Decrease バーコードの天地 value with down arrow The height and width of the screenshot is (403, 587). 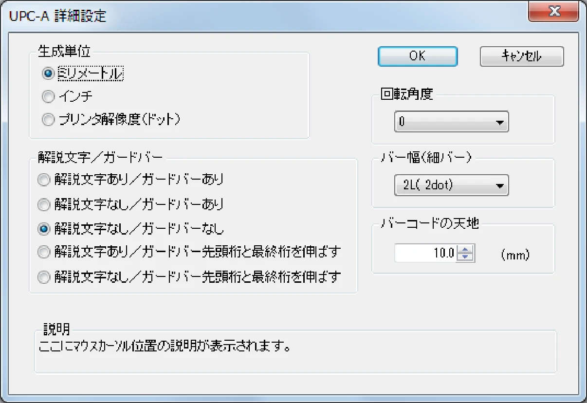(x=466, y=257)
